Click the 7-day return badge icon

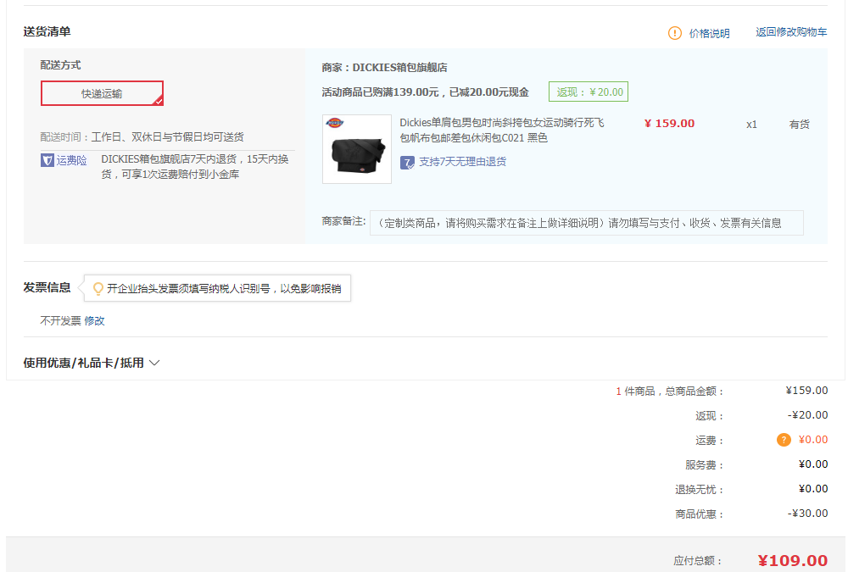pos(407,162)
